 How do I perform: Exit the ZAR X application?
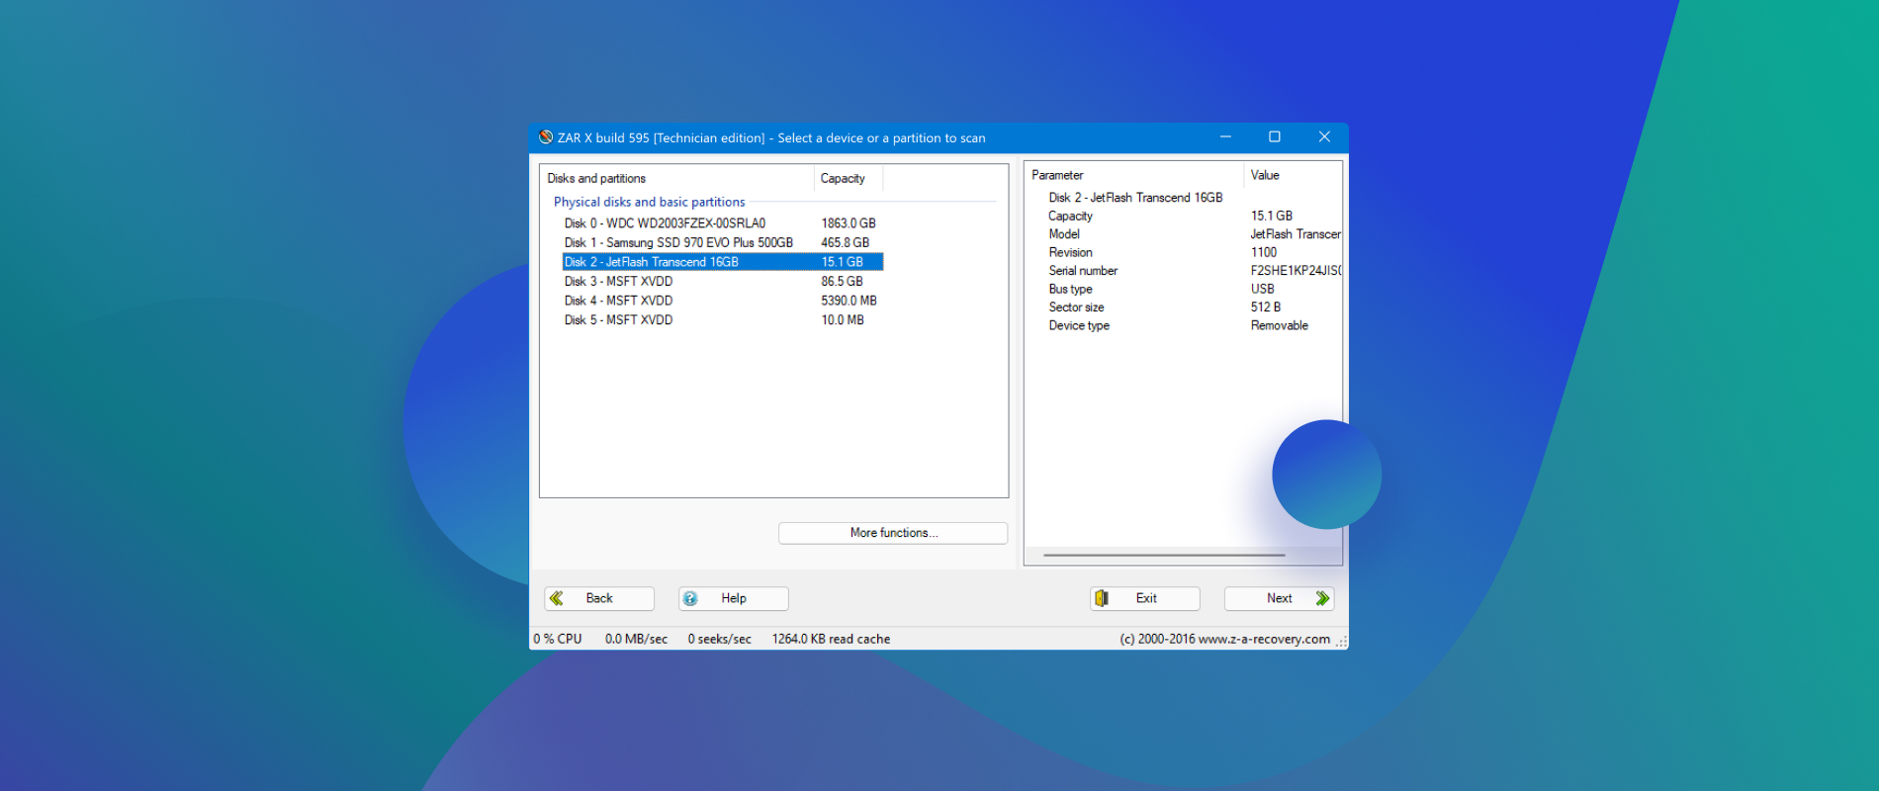click(1145, 598)
